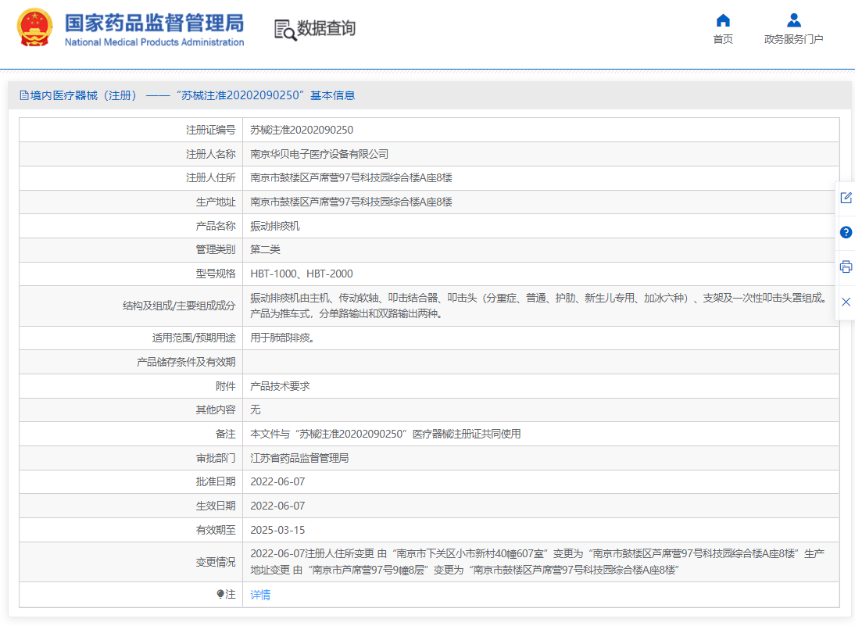Select model spec HBT-1000、HBT-2000
855x626 pixels.
point(302,274)
